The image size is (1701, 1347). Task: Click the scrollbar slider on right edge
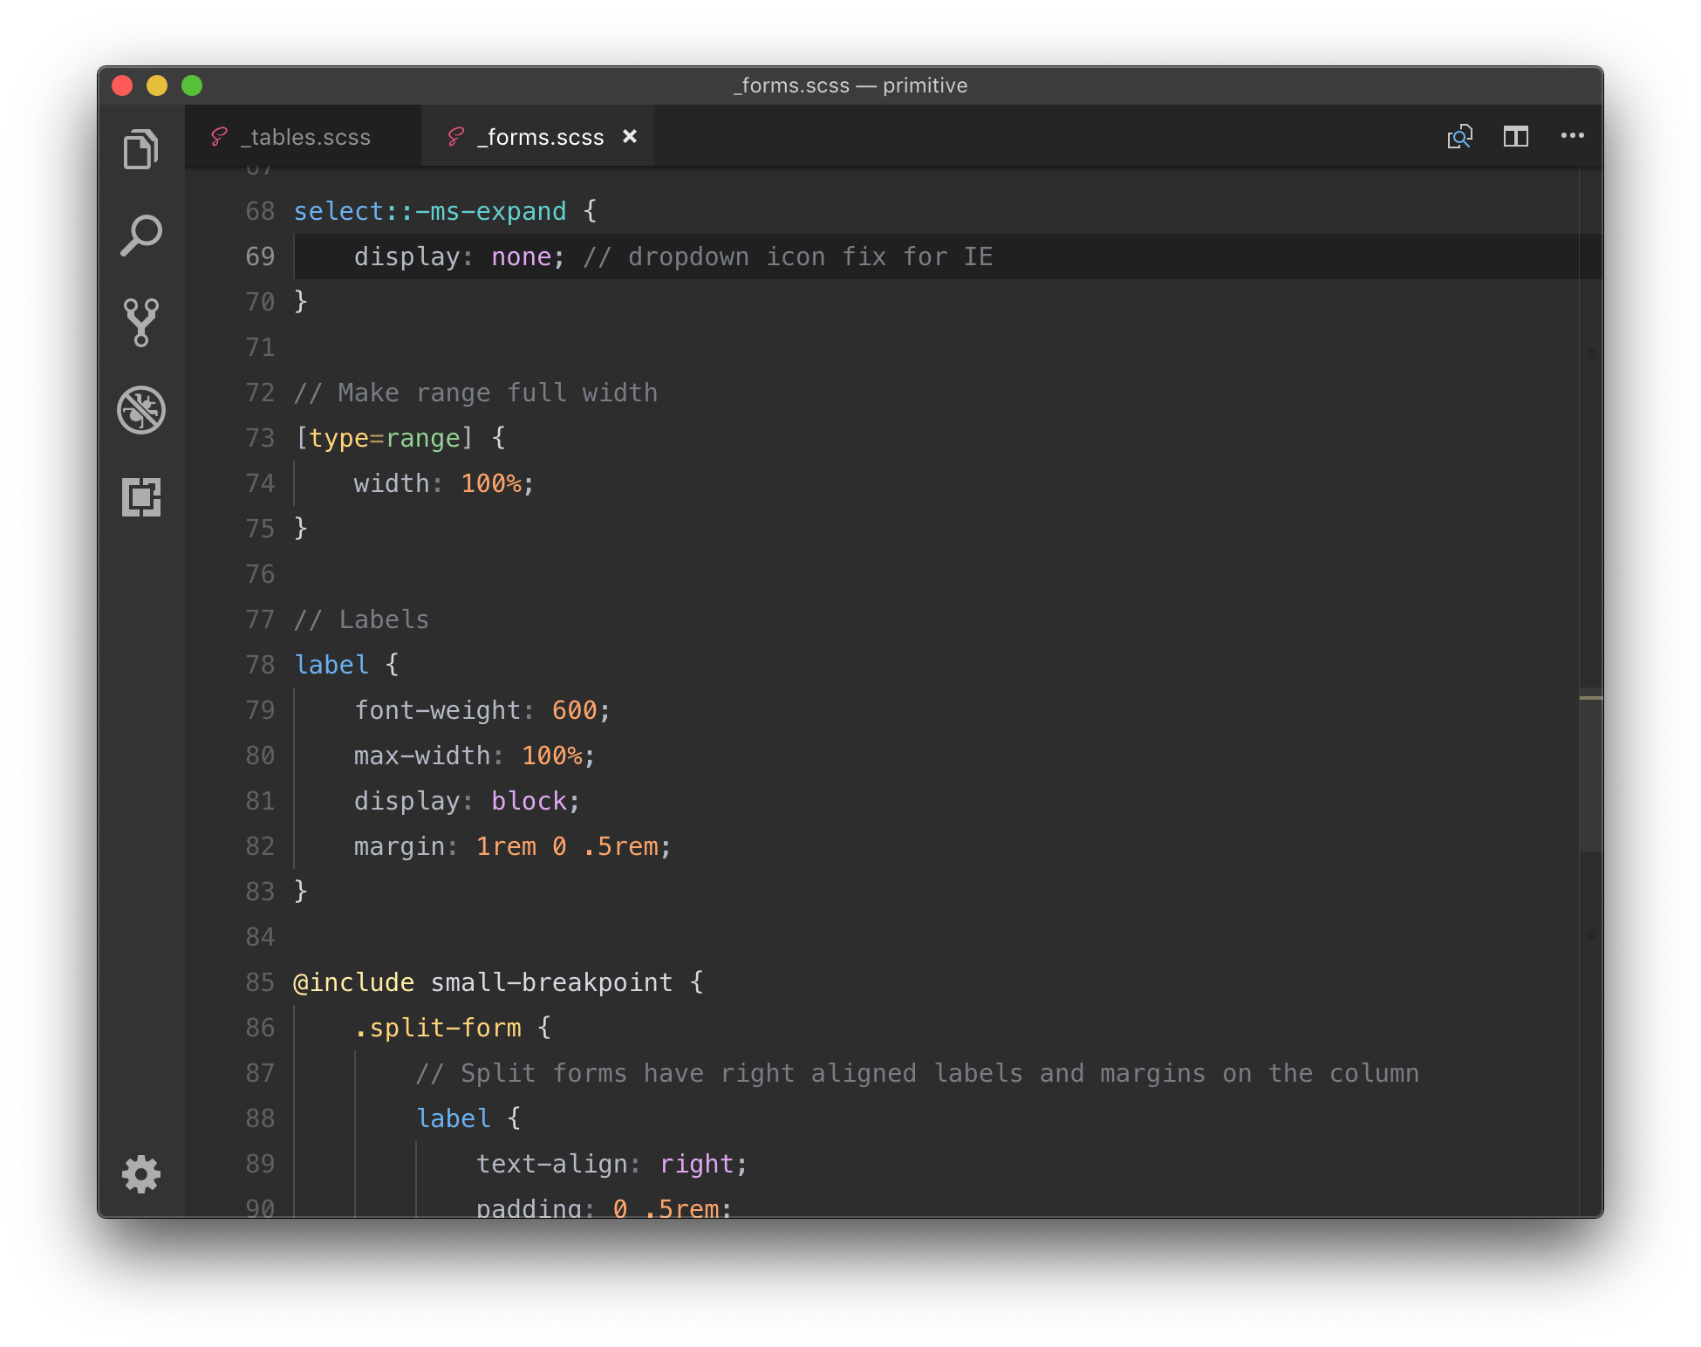[1590, 768]
